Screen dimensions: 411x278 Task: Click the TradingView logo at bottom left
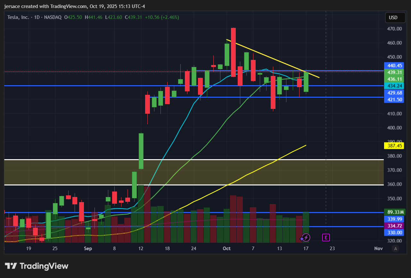(37, 266)
